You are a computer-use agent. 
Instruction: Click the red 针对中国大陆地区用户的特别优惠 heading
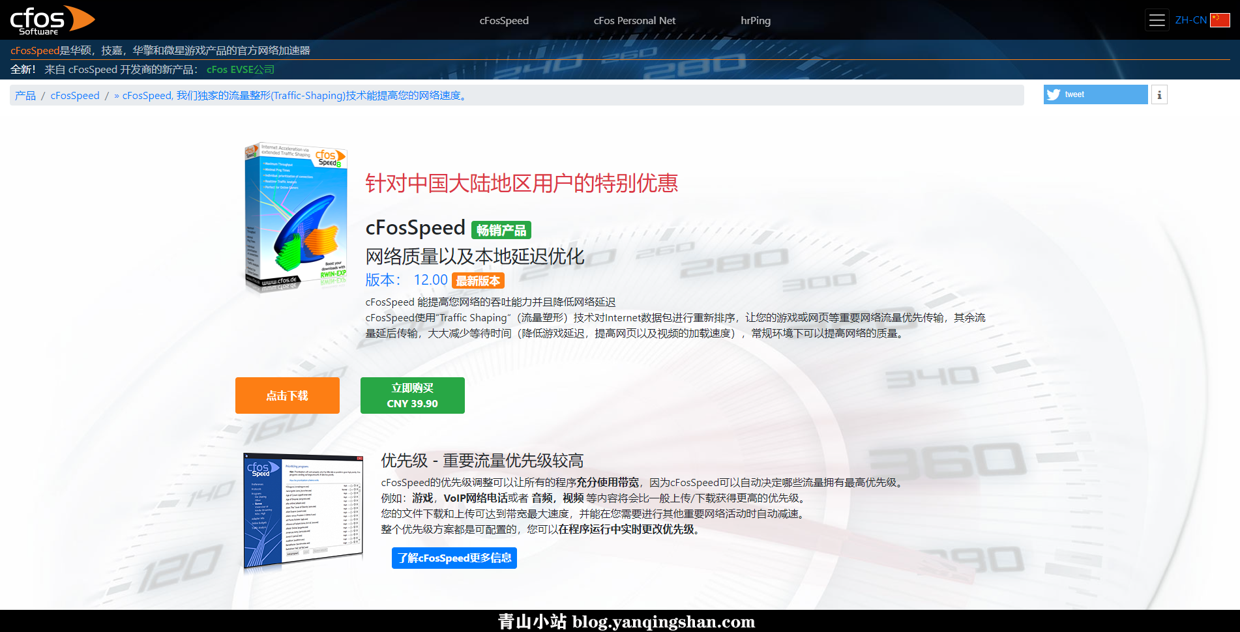tap(522, 183)
